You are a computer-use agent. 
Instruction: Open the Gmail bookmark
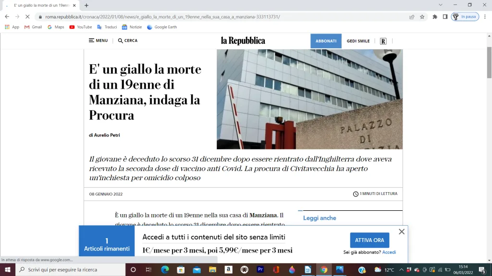pos(33,27)
